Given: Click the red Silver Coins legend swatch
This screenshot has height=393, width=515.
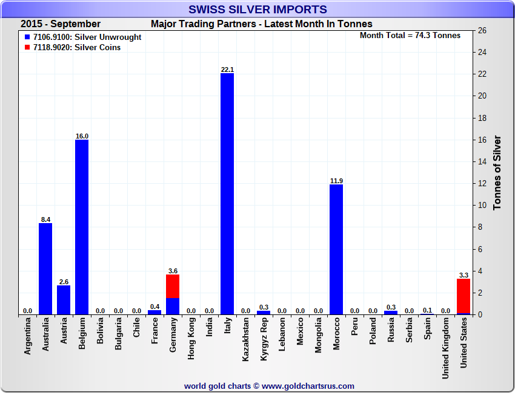Looking at the screenshot, I should pyautogui.click(x=27, y=48).
